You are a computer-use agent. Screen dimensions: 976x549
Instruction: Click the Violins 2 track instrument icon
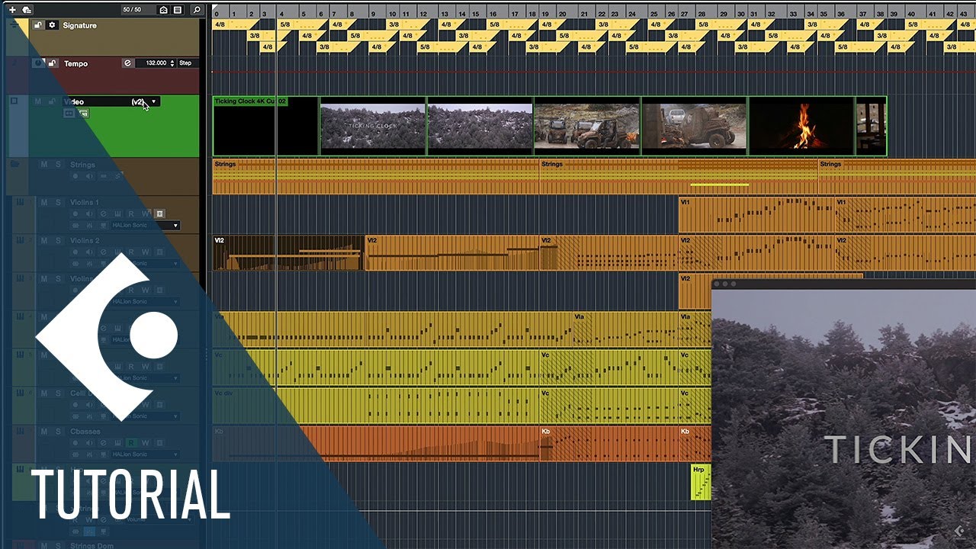(x=21, y=240)
